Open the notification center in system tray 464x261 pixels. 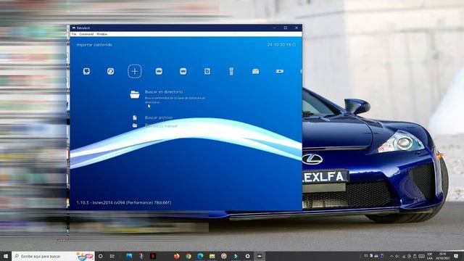click(x=456, y=256)
